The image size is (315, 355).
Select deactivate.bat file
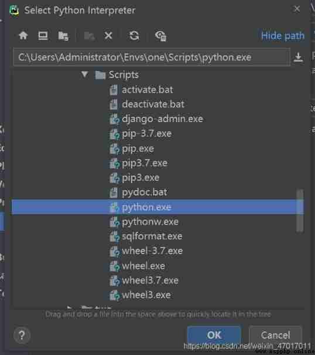pyautogui.click(x=147, y=104)
